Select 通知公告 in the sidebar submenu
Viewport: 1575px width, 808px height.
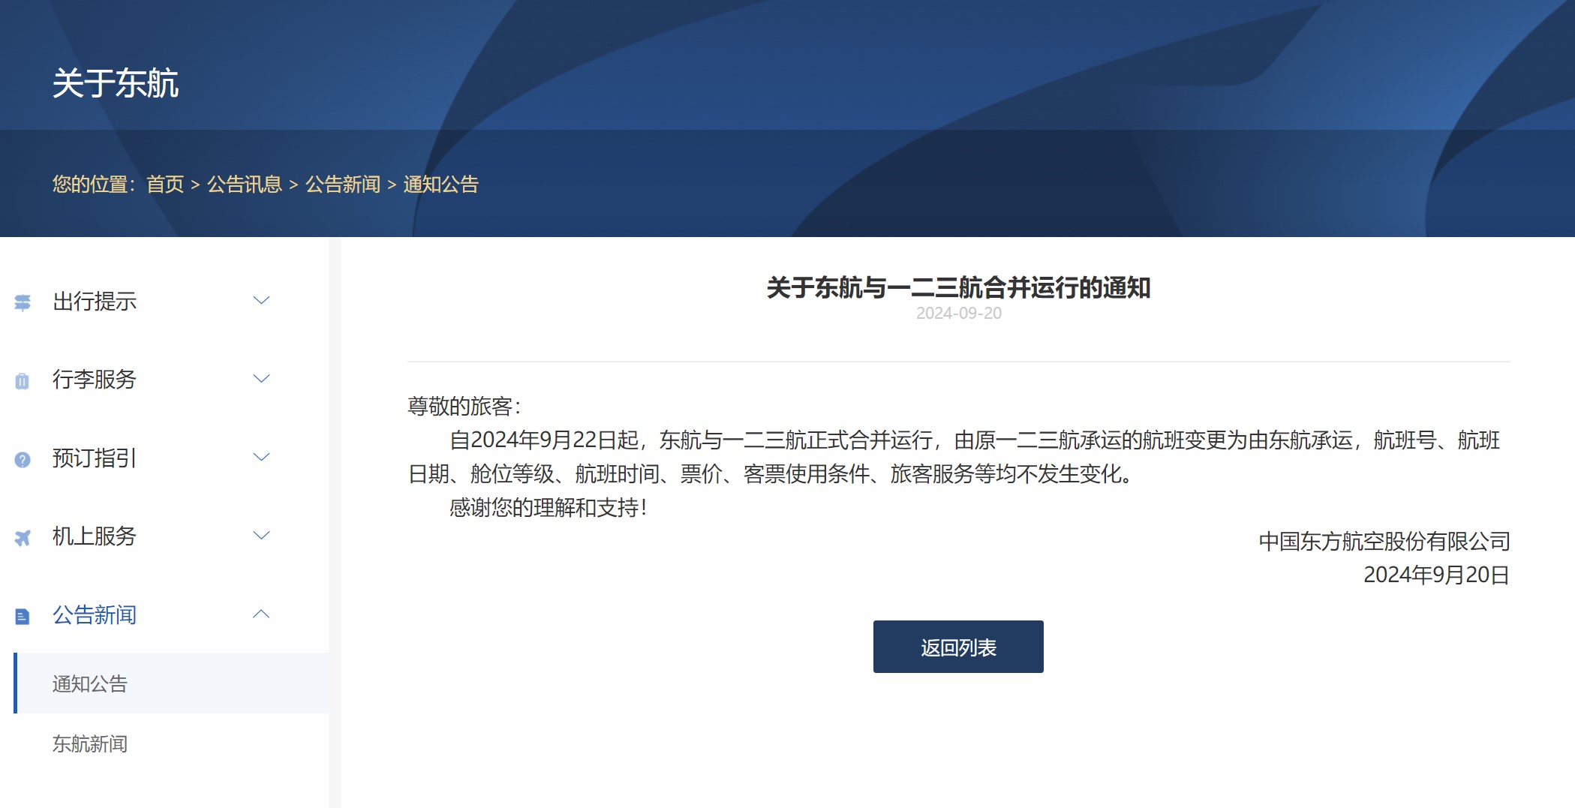(171, 683)
